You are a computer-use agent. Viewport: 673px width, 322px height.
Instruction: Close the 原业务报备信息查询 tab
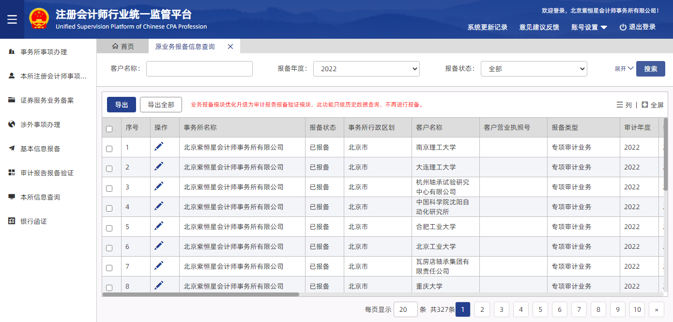point(230,46)
